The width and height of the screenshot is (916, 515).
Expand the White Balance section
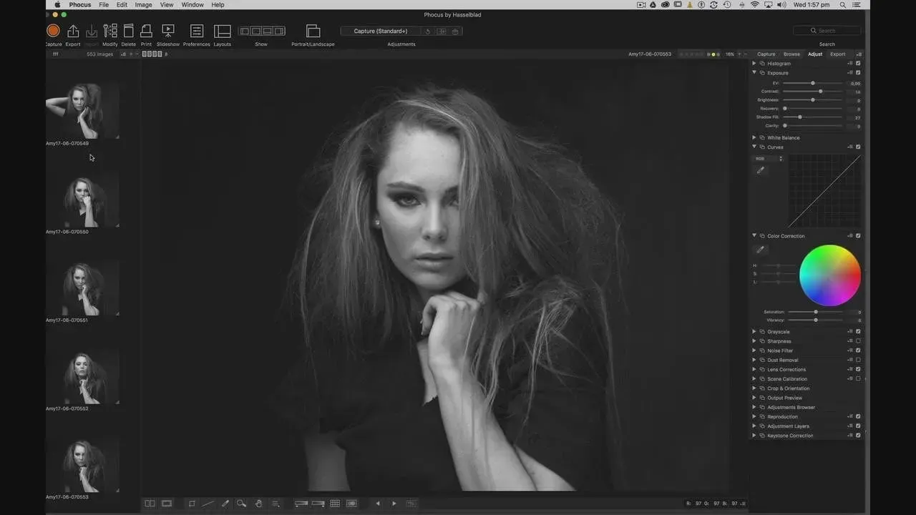tap(754, 137)
